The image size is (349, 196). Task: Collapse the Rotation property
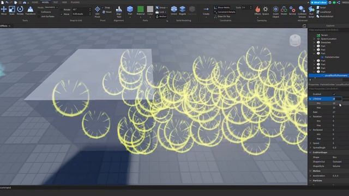tap(310, 117)
